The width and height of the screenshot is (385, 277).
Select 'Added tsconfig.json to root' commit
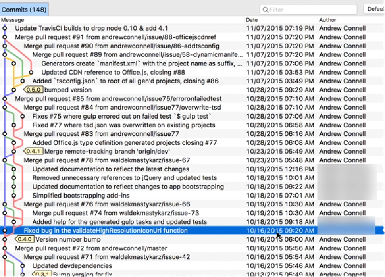click(126, 81)
